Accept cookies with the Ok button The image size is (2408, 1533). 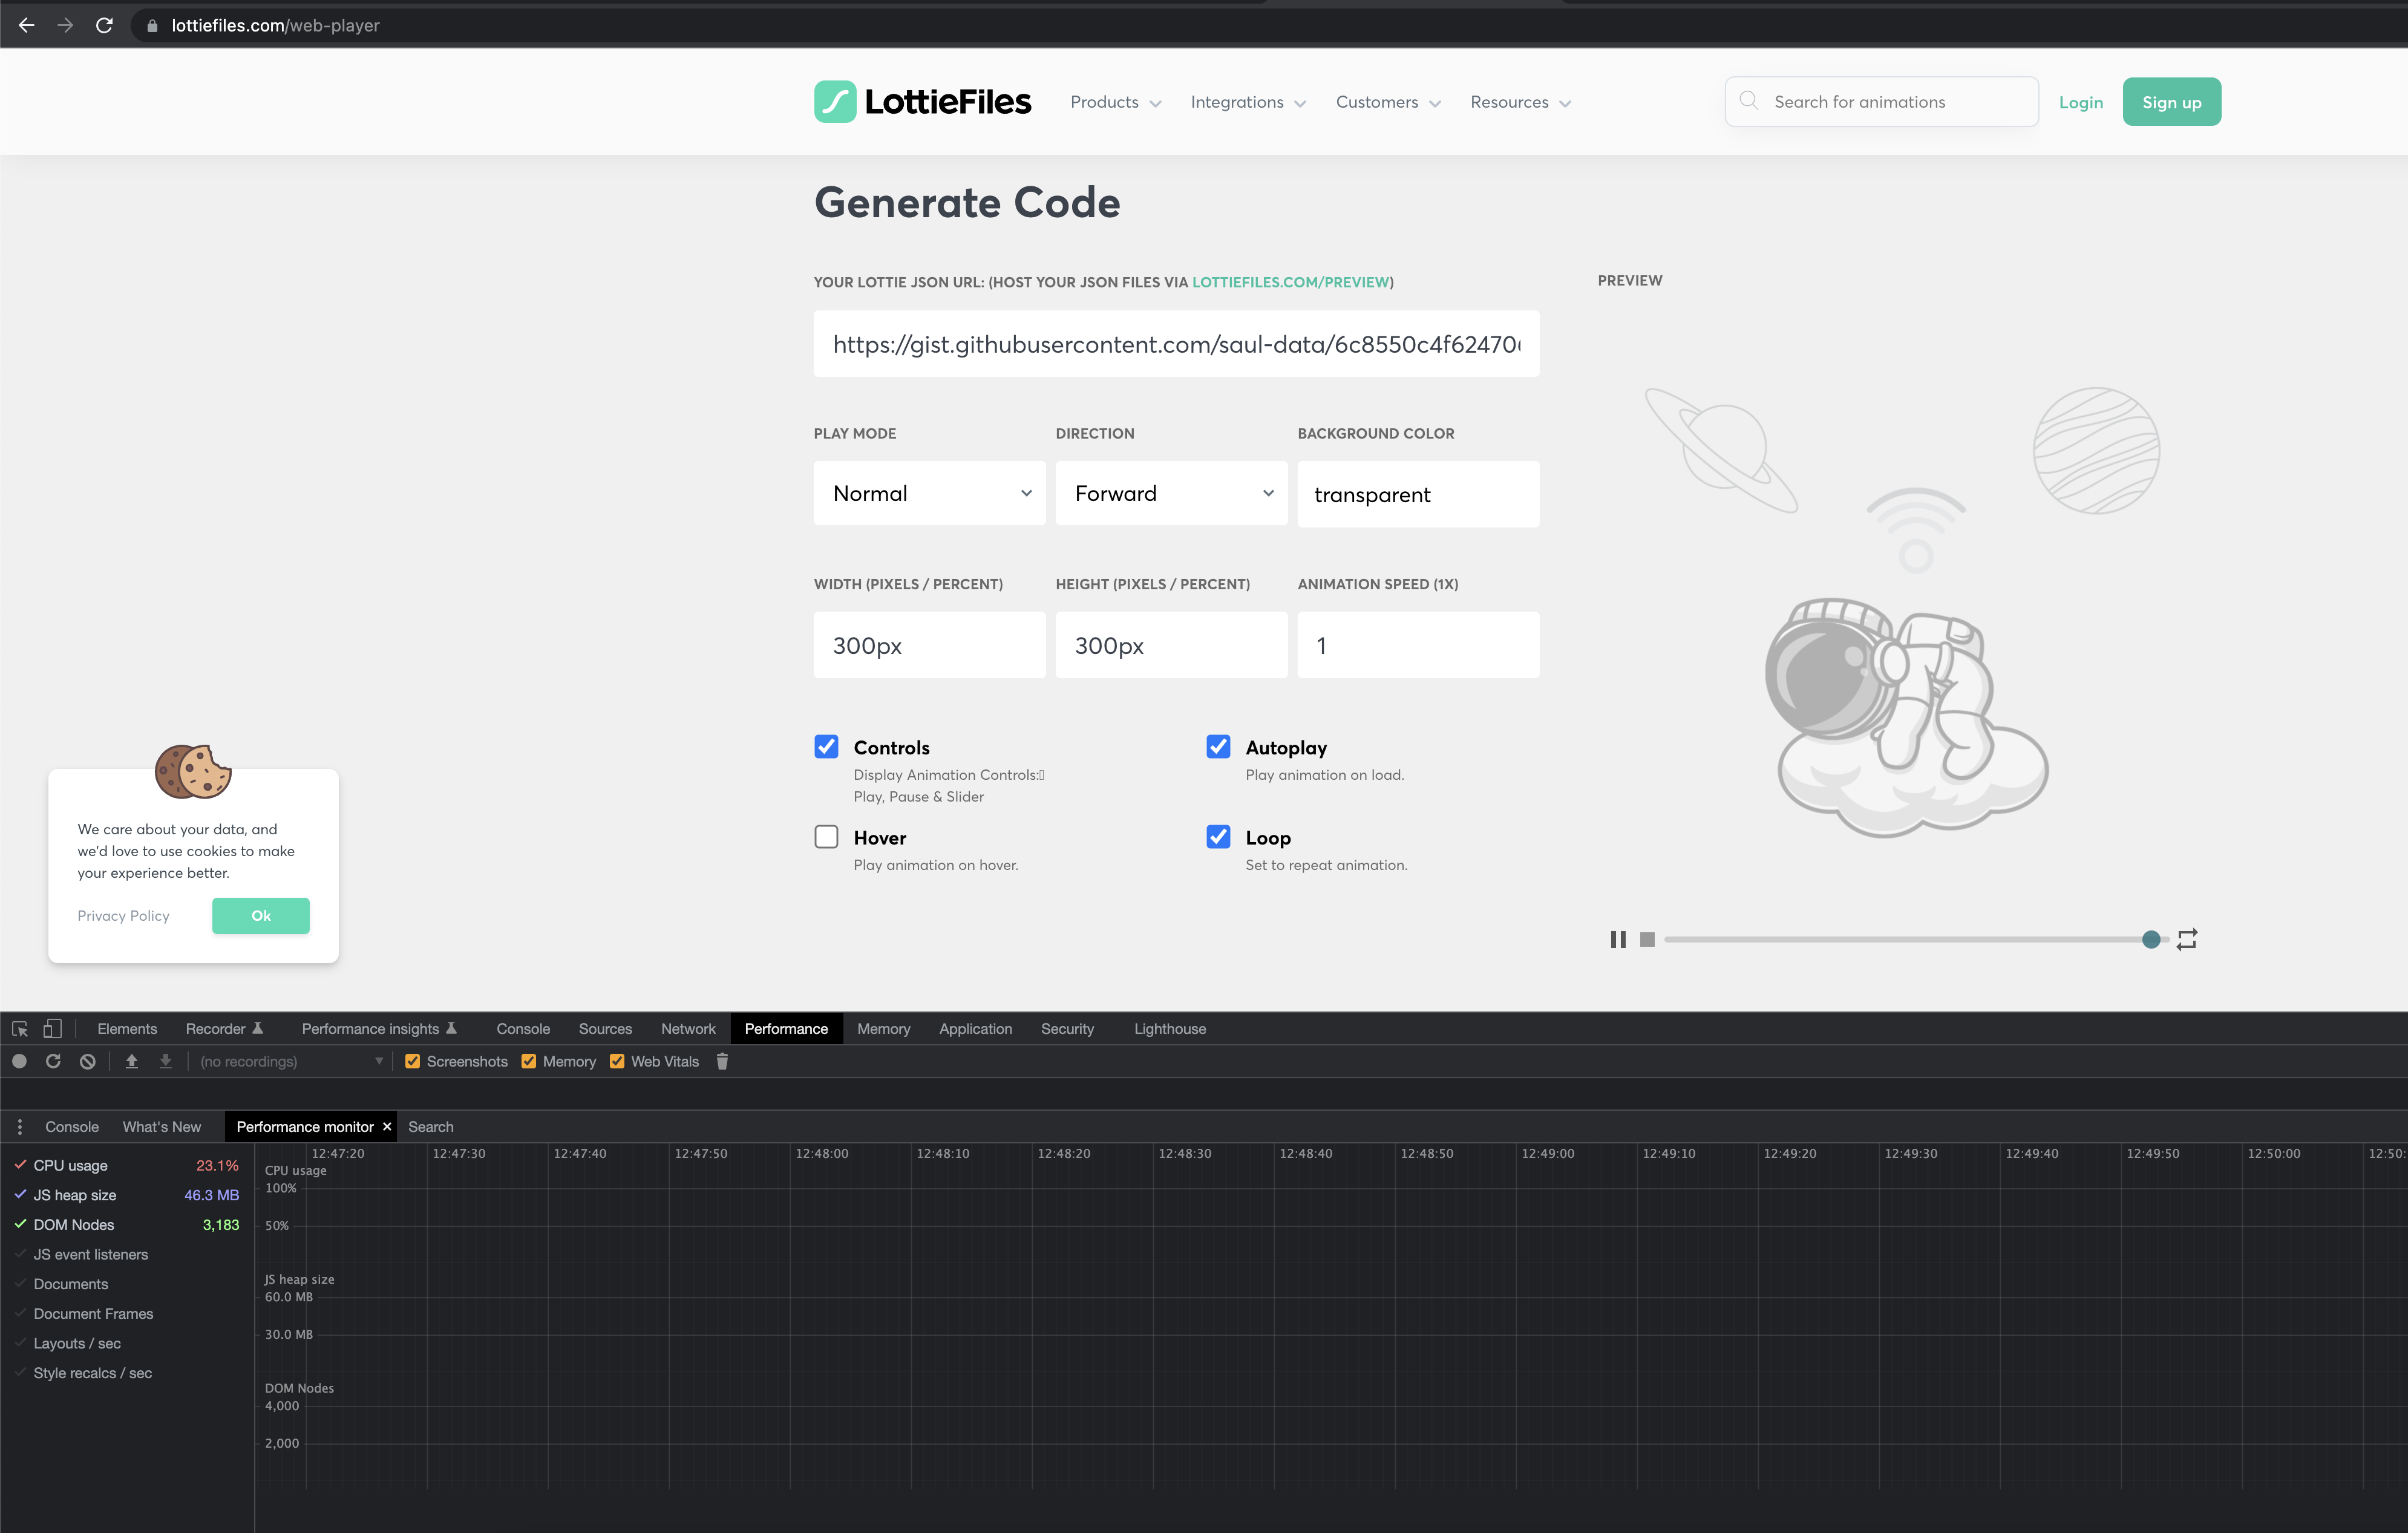point(260,915)
